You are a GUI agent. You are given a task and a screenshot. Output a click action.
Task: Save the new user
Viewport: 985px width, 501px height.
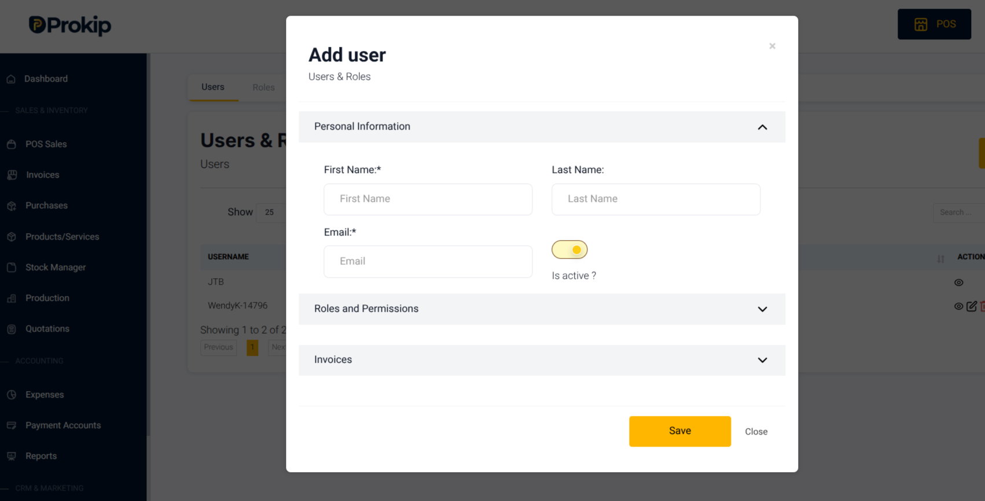pyautogui.click(x=680, y=432)
